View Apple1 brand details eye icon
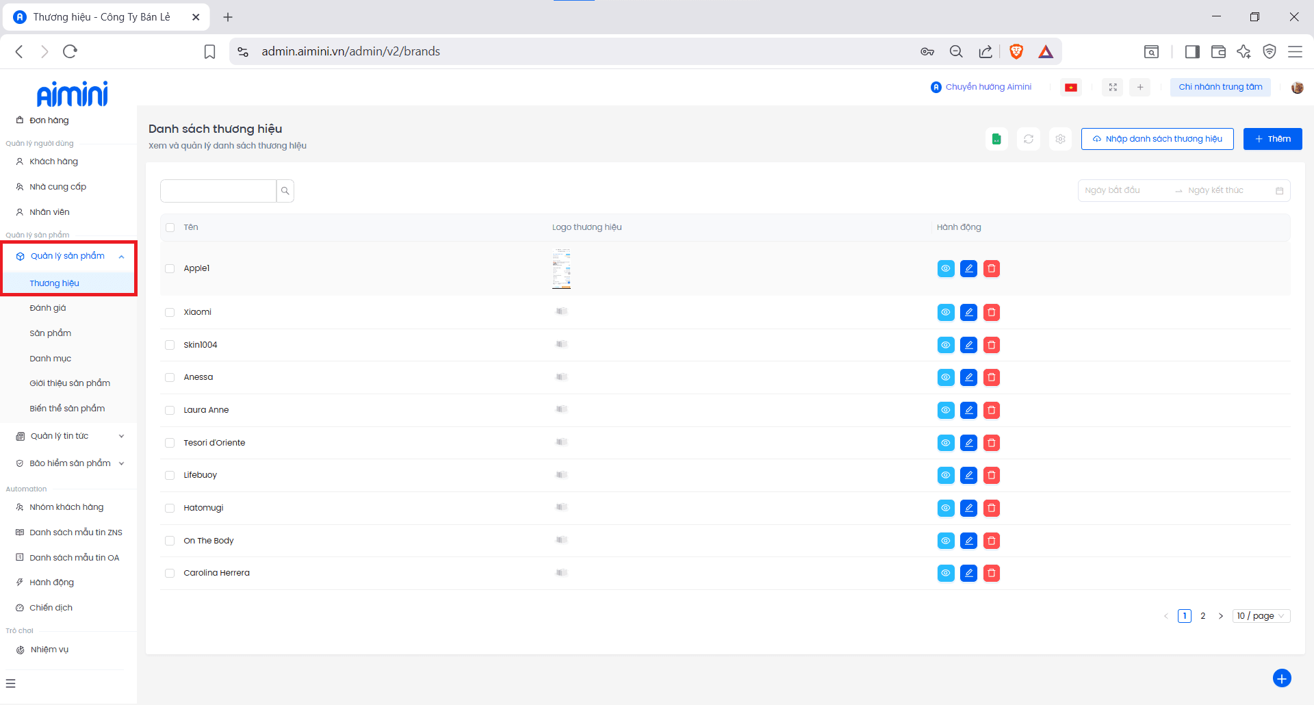This screenshot has width=1314, height=705. coord(946,269)
